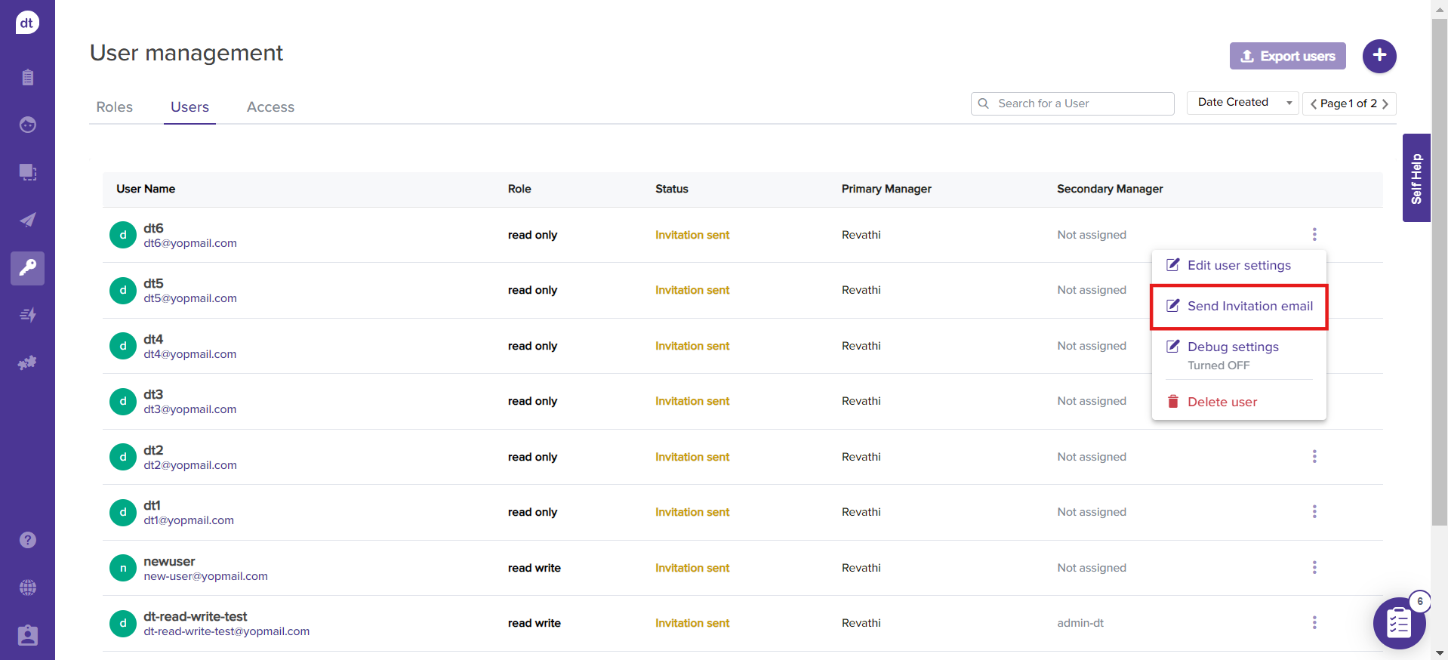Open the three-dot menu for dt2
The height and width of the screenshot is (660, 1448).
coord(1314,457)
